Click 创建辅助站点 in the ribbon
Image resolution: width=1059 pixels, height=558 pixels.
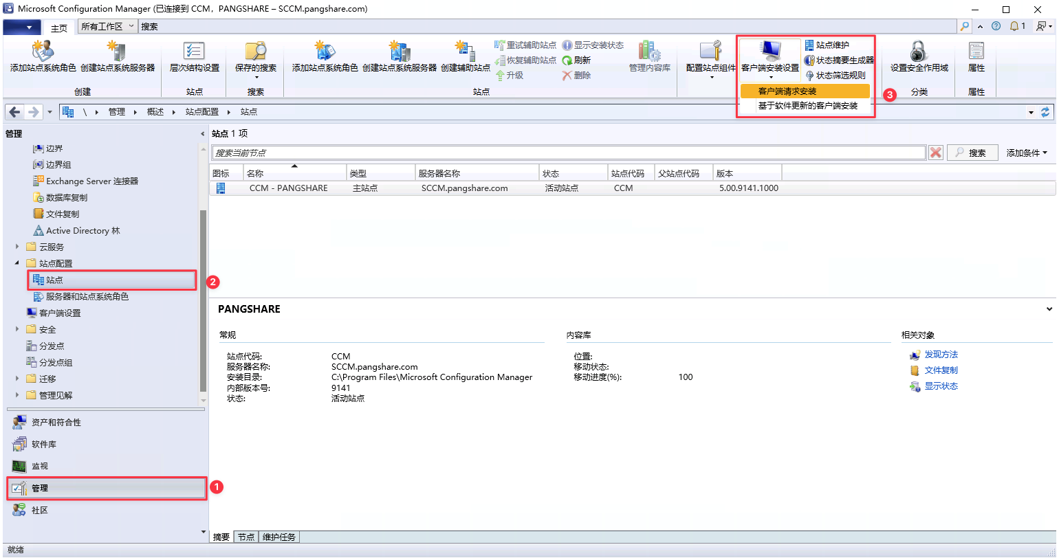pos(466,56)
